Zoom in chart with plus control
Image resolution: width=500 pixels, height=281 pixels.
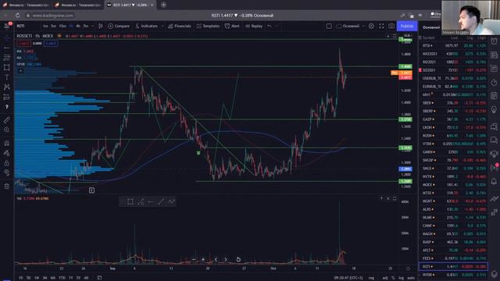pyautogui.click(x=203, y=260)
